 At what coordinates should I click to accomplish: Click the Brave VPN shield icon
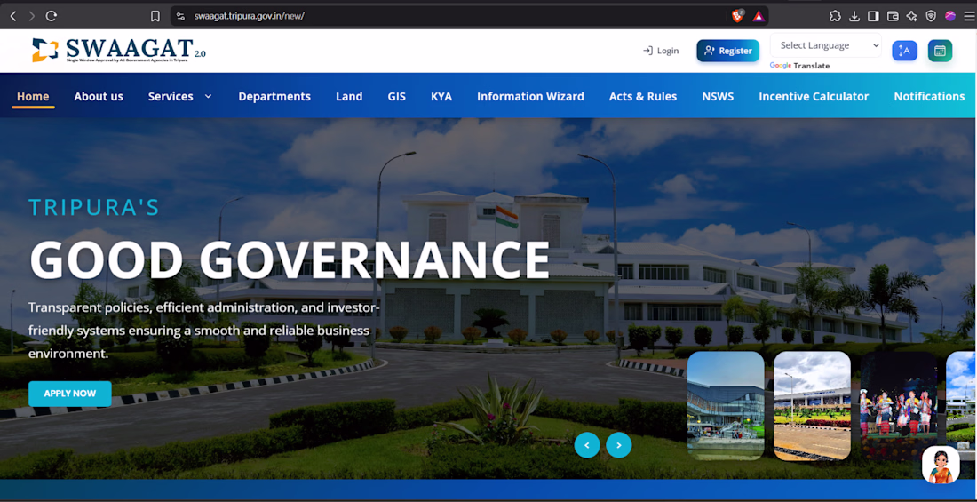(931, 16)
